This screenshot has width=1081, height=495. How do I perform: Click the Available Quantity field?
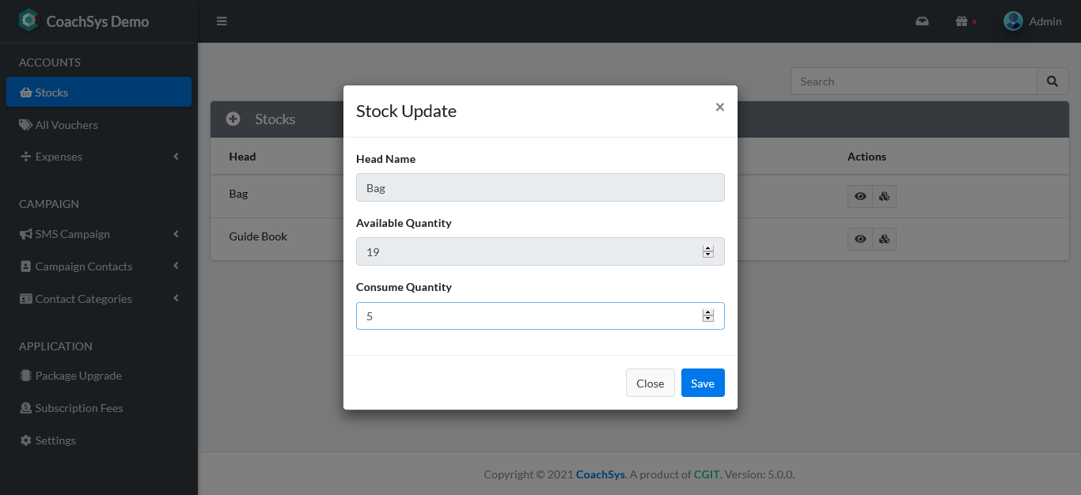pos(540,251)
